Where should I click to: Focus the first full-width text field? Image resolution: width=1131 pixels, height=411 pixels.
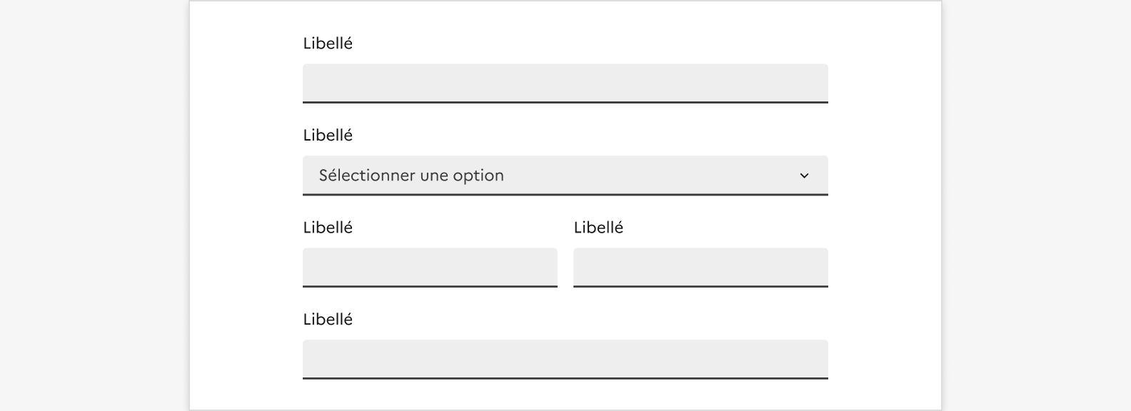[565, 83]
